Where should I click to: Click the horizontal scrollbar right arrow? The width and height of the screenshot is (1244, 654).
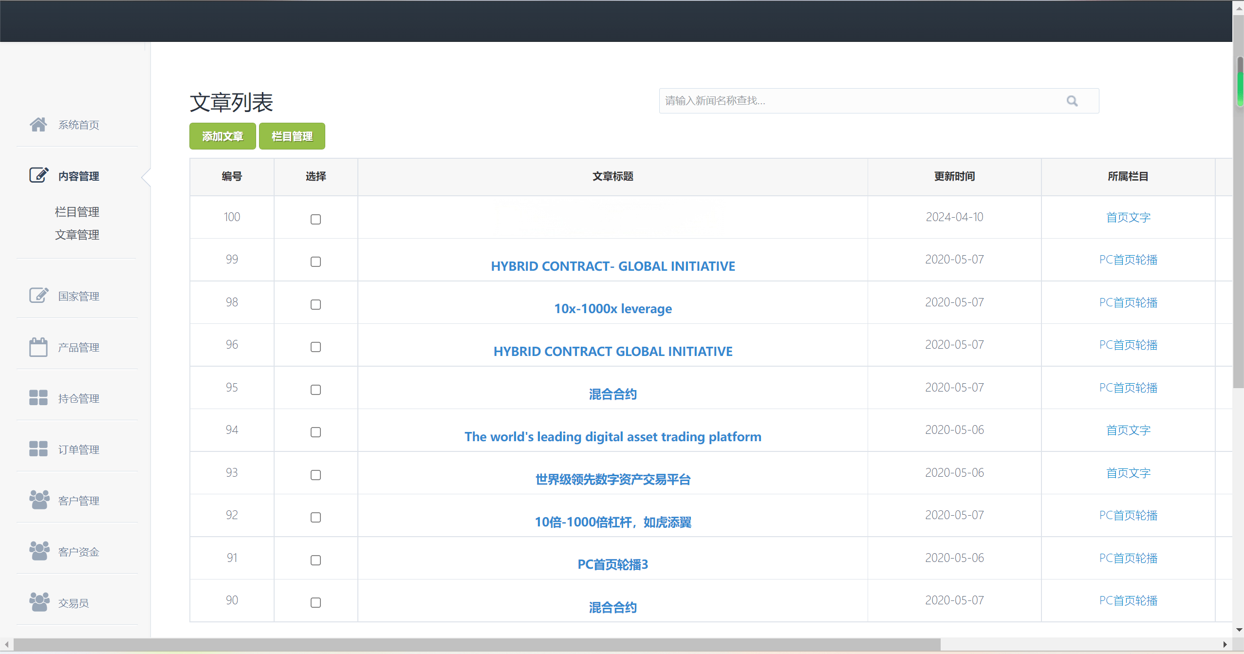(x=1225, y=644)
